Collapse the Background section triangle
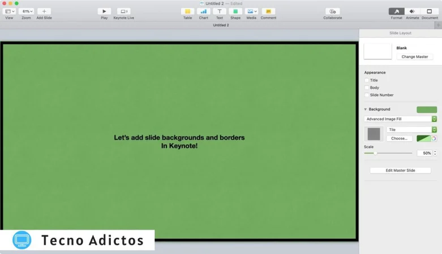This screenshot has width=442, height=254. click(366, 109)
